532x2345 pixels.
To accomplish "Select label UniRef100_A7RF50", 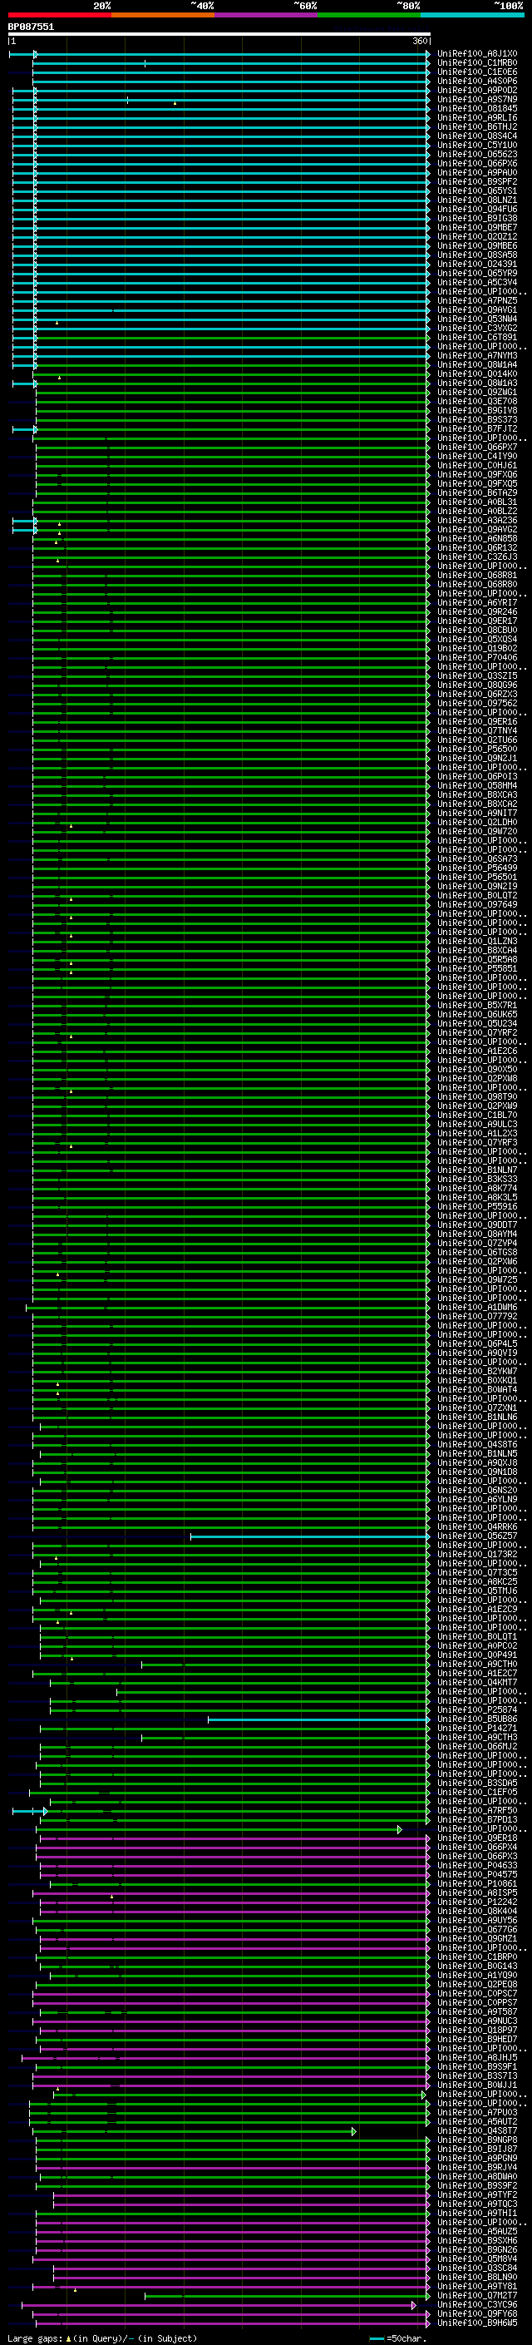I will point(477,1810).
